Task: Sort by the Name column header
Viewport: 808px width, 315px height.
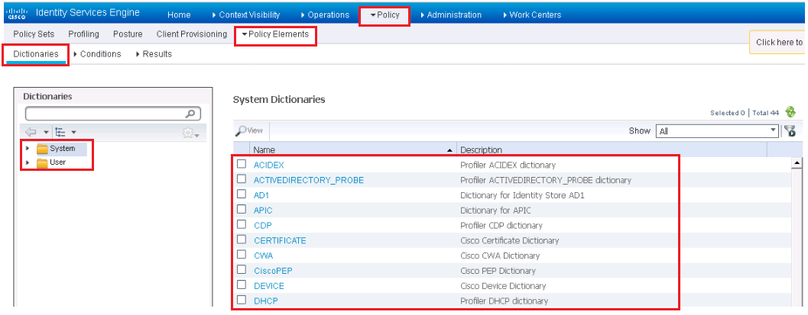Action: pyautogui.click(x=353, y=149)
